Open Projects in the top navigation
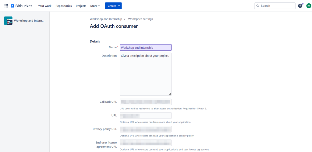The height and width of the screenshot is (152, 312). point(81,6)
